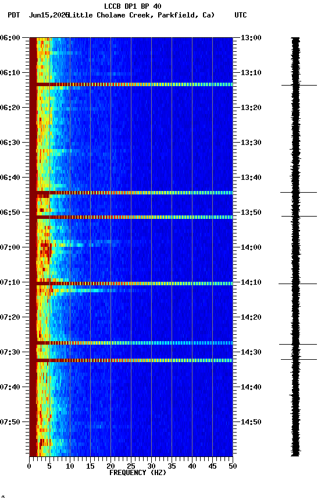Click the '50' frequency axis label
This screenshot has height=503, width=321.
click(x=233, y=467)
